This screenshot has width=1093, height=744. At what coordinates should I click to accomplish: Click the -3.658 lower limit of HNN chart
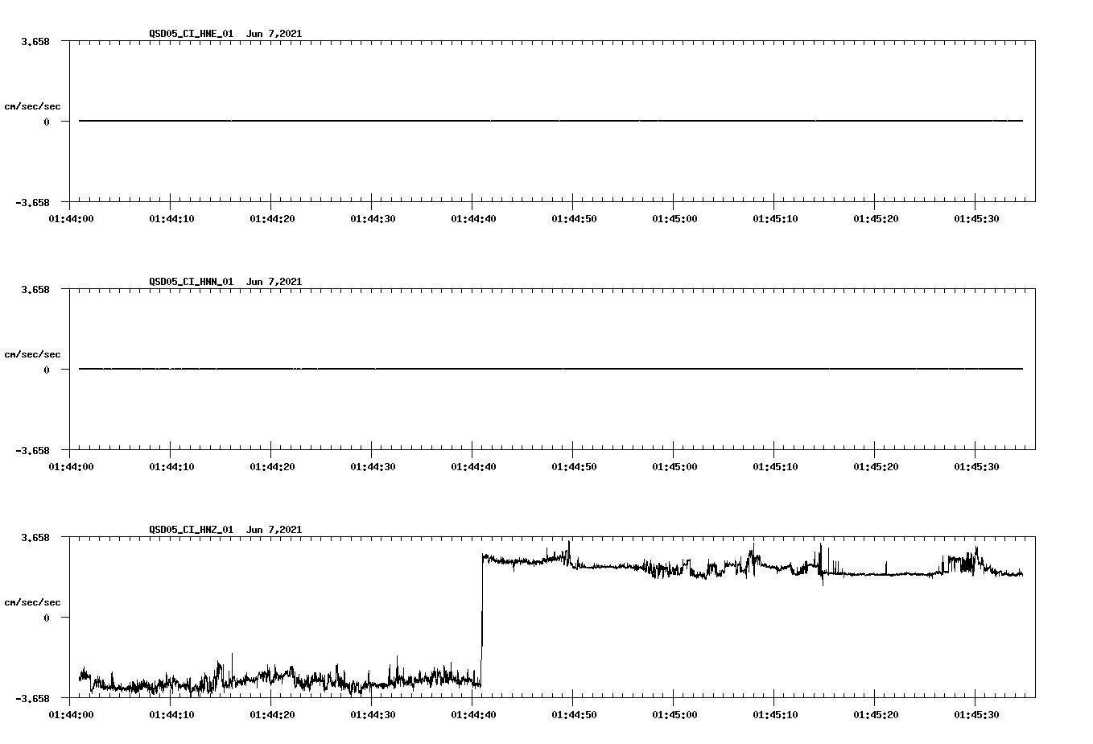(x=33, y=450)
